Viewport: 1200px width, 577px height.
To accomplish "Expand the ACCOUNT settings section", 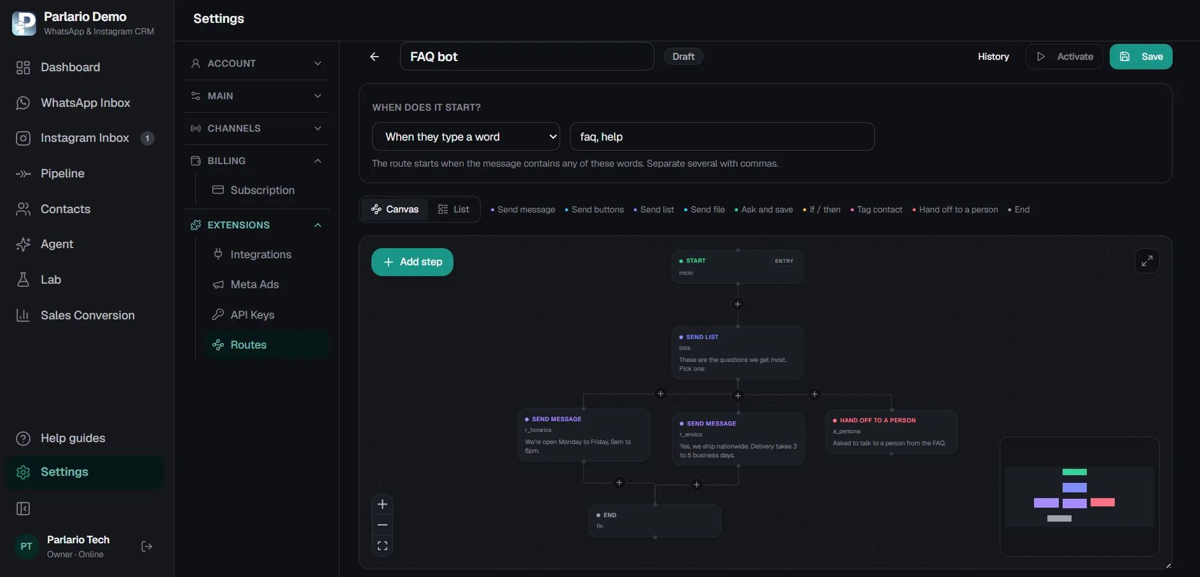I will point(256,64).
